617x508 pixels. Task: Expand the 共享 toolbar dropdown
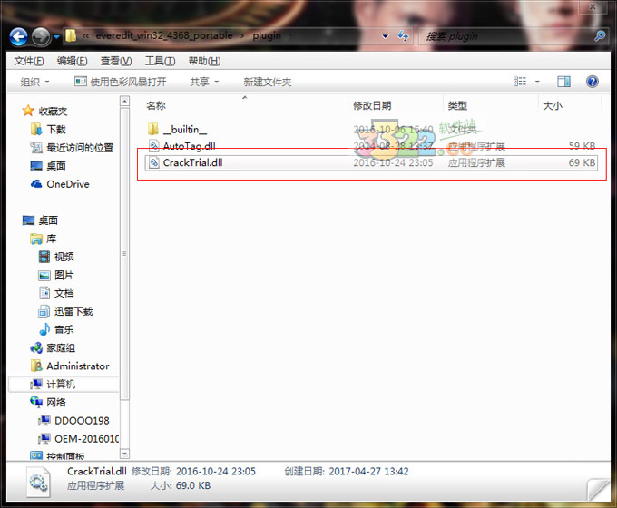coord(204,82)
